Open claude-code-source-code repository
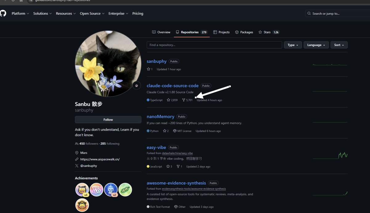Image resolution: width=370 pixels, height=213 pixels. pos(173,86)
